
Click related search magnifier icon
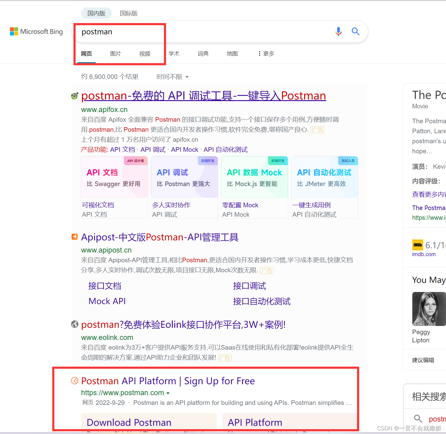418,419
